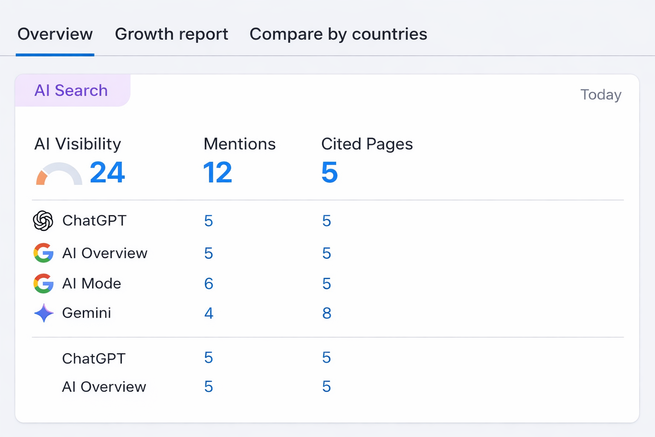
Task: Select the AI Overview label in the bottom section
Action: coord(104,387)
